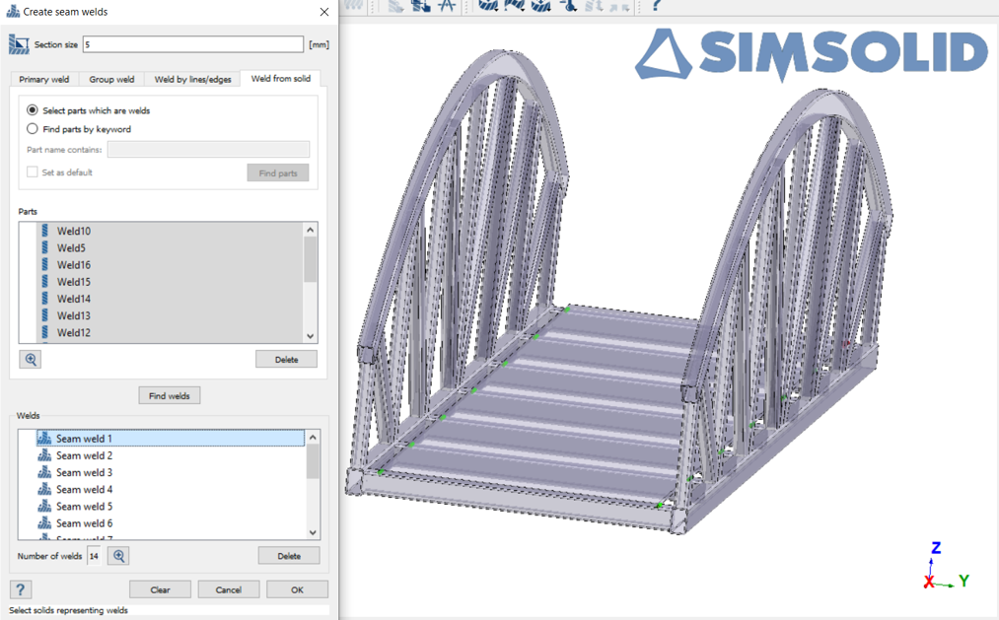Click the section size icon beside the input

[19, 44]
